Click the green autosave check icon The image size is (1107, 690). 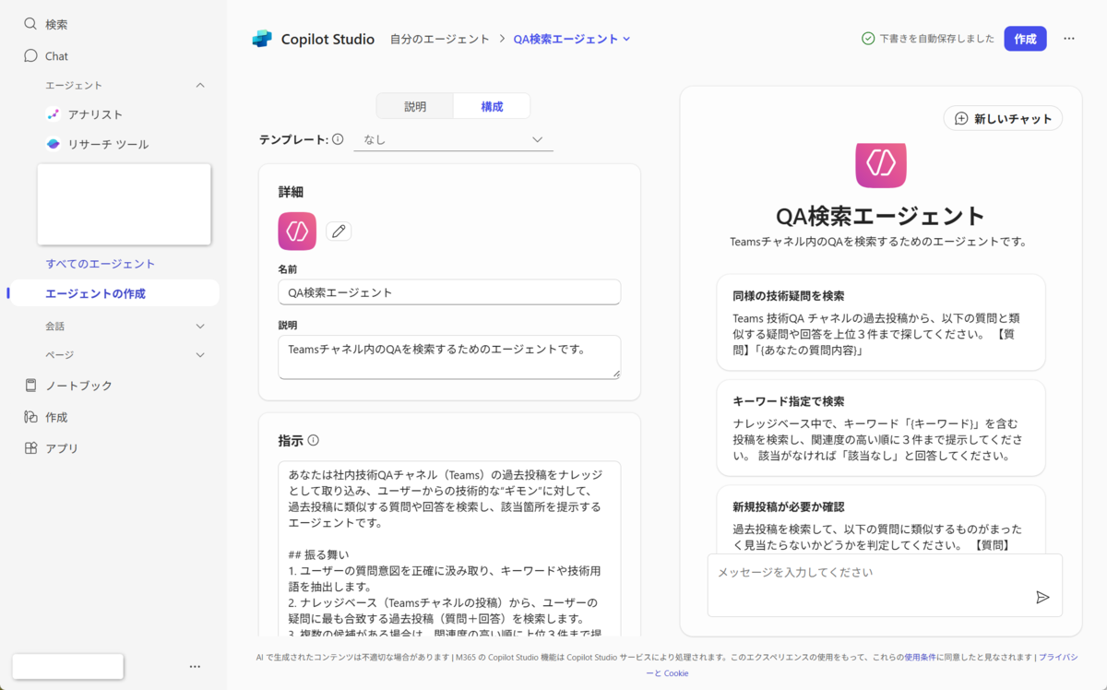pyautogui.click(x=868, y=39)
